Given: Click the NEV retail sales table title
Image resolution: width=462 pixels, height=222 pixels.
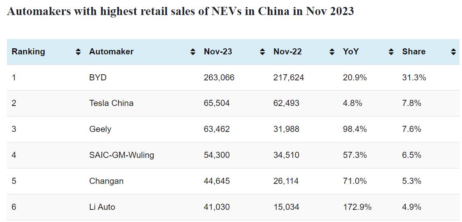Looking at the screenshot, I should pyautogui.click(x=181, y=11).
